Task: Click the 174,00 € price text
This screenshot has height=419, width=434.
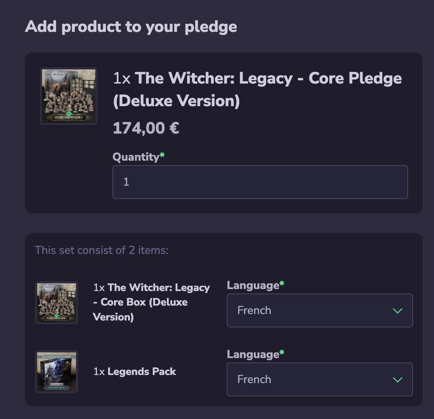Action: point(146,128)
